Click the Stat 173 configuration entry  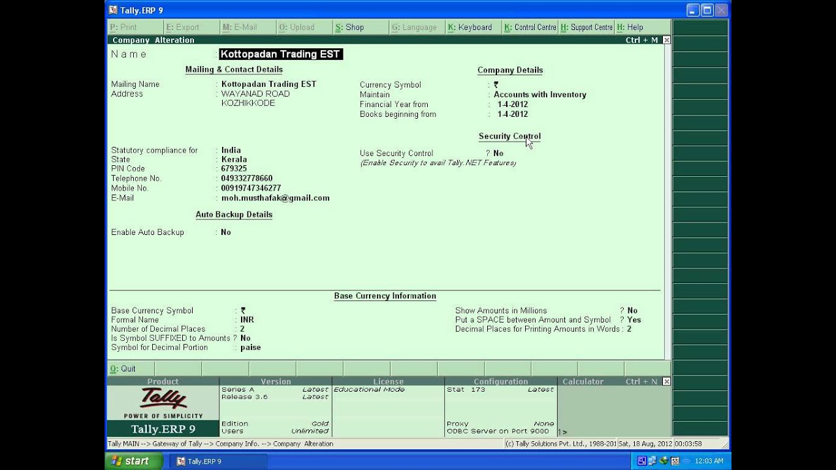(466, 390)
